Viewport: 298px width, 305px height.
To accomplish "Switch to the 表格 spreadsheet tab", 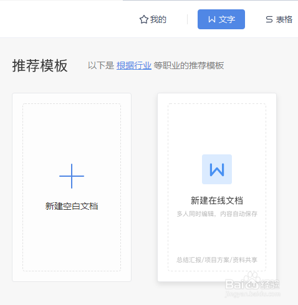I will [279, 19].
